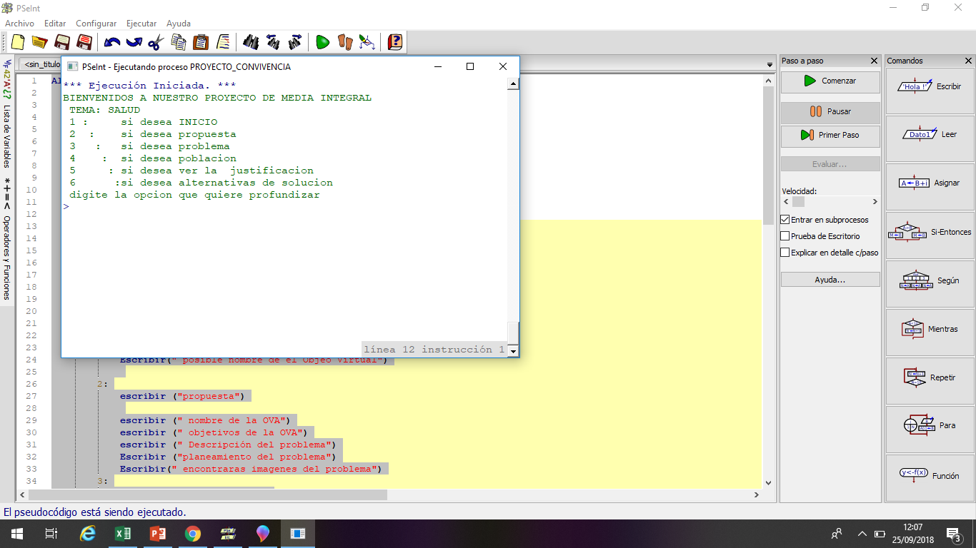Run the algorithm with green play icon
976x548 pixels.
(x=322, y=42)
